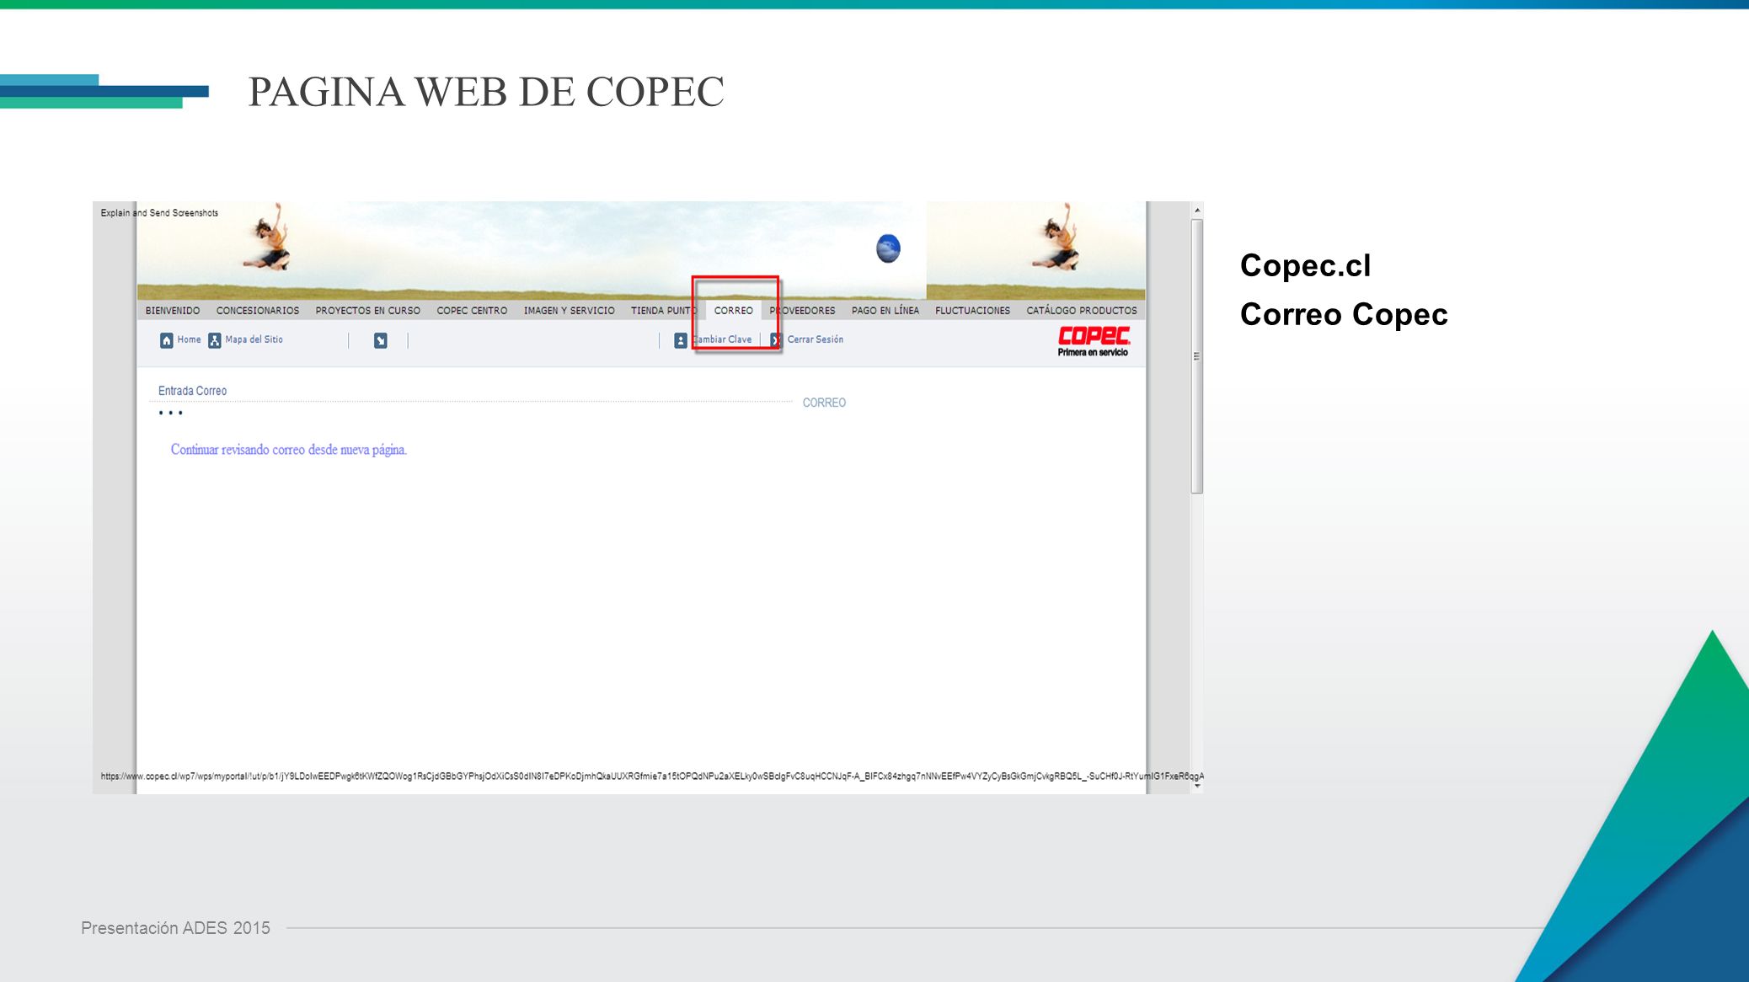1749x982 pixels.
Task: Click the CORREO label beside the dotted line
Action: [x=824, y=403]
